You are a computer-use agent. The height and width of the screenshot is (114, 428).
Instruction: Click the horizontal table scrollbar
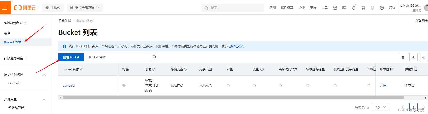point(233,98)
